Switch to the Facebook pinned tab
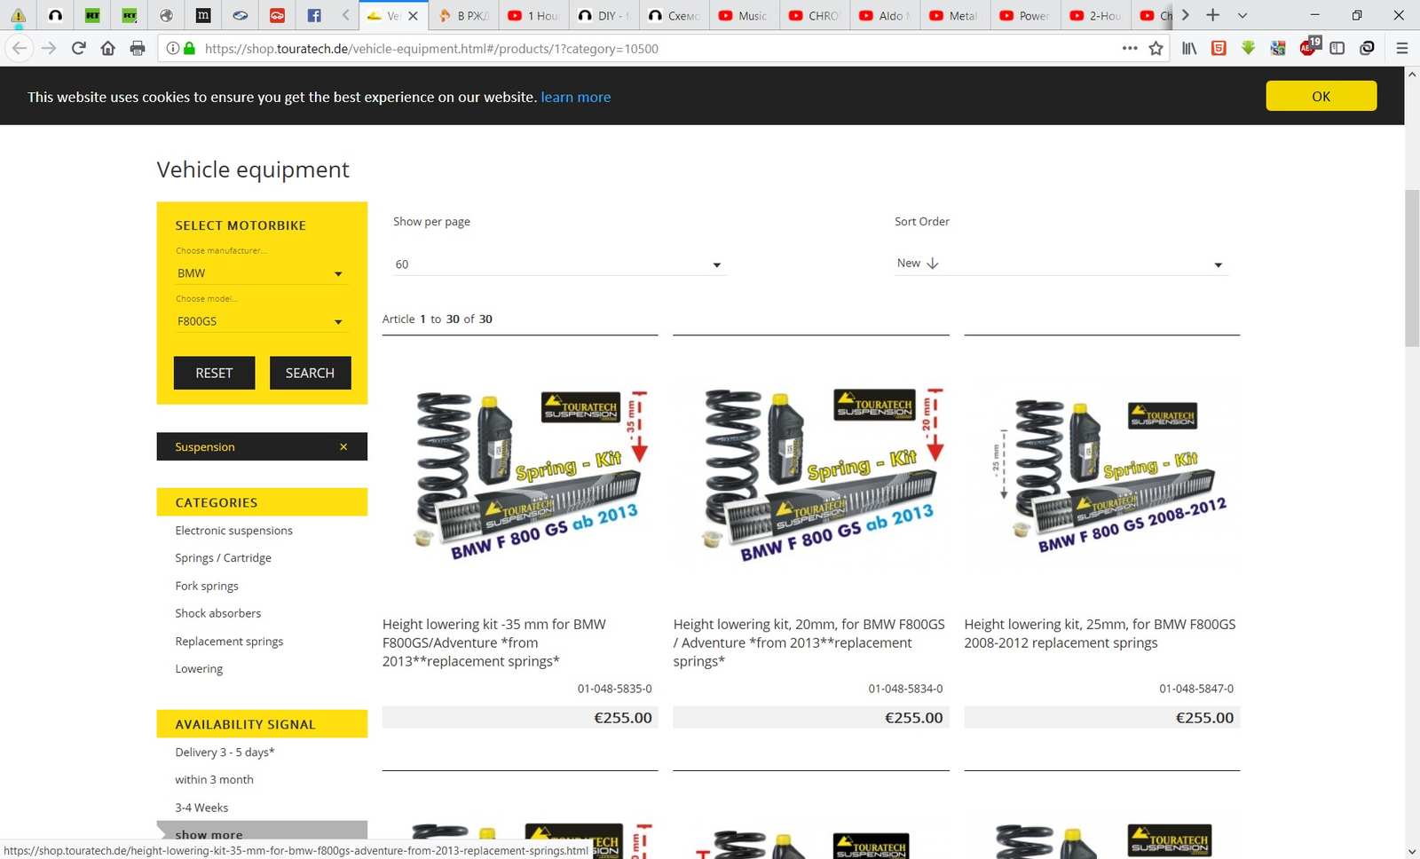 coord(314,15)
